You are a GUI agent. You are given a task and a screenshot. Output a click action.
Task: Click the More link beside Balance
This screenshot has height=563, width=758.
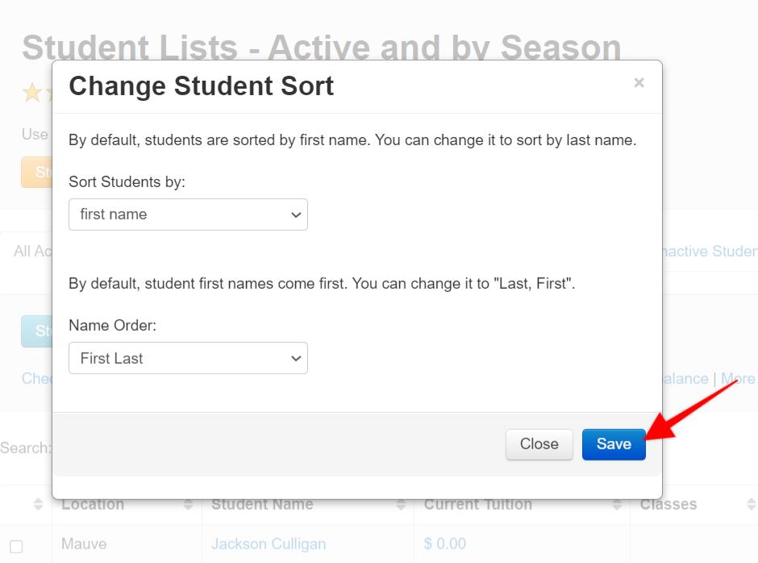738,378
